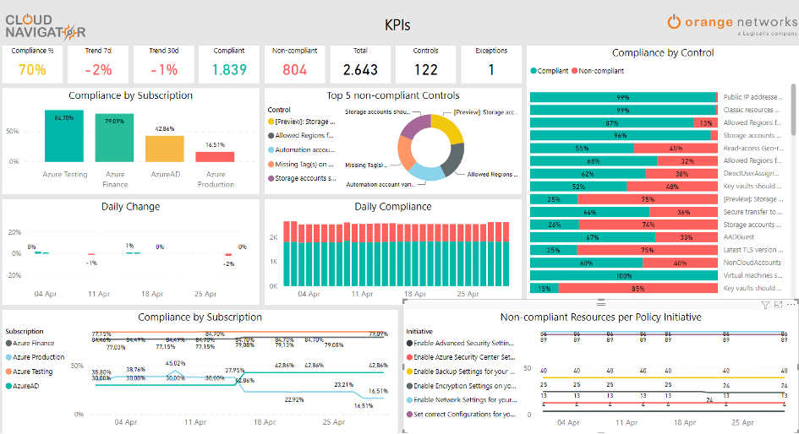The height and width of the screenshot is (434, 799).
Task: Click the 45% red Read-access Geo-r bar
Action: [x=676, y=148]
